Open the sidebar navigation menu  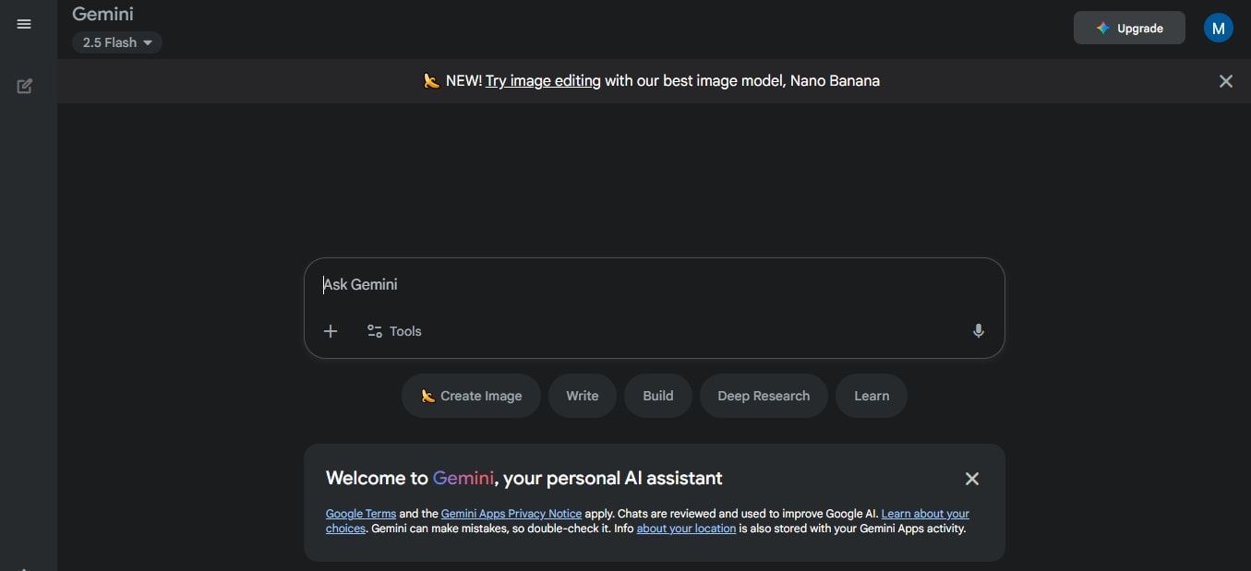(24, 24)
